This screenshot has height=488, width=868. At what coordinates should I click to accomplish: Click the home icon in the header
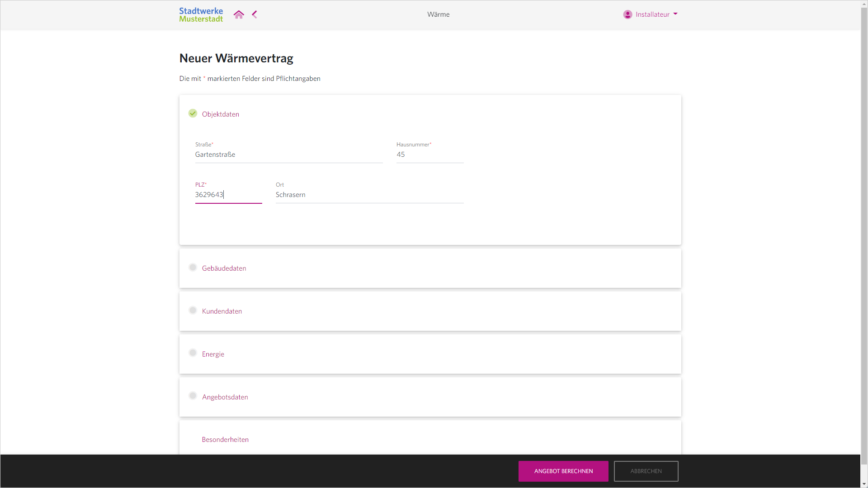coord(239,14)
